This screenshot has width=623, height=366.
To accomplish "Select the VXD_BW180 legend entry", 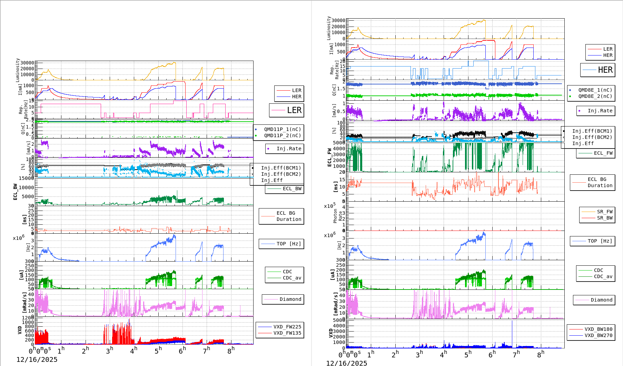I will click(591, 329).
